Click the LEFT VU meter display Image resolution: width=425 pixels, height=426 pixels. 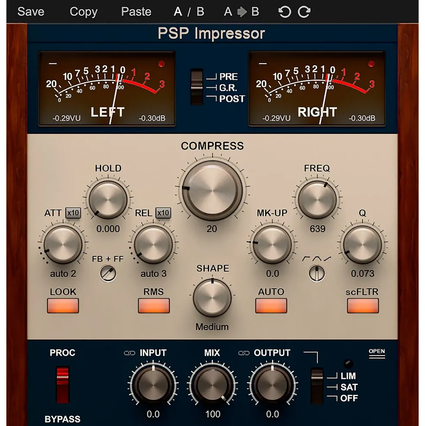[107, 89]
